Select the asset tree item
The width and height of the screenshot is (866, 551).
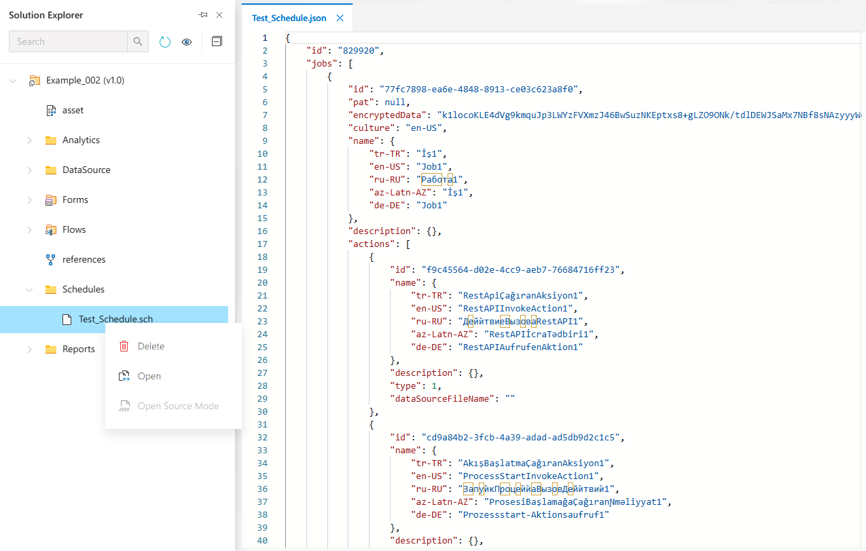coord(73,110)
